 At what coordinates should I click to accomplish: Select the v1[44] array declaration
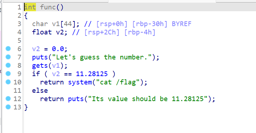[x=64, y=24]
